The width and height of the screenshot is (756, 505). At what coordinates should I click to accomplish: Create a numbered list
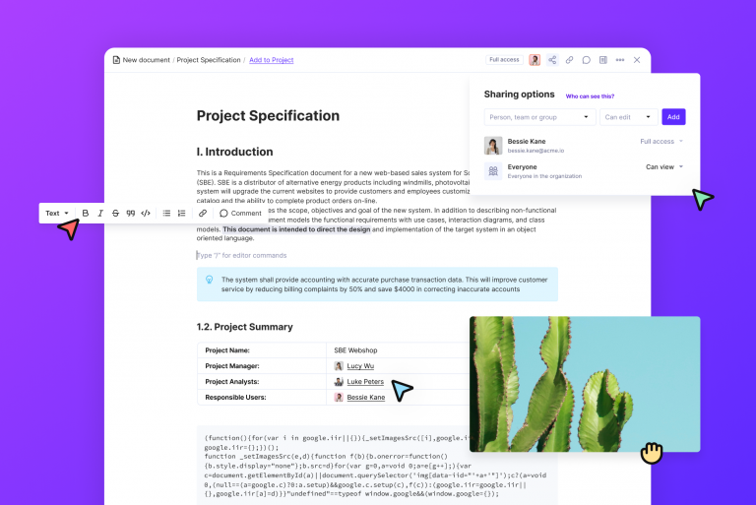(182, 213)
